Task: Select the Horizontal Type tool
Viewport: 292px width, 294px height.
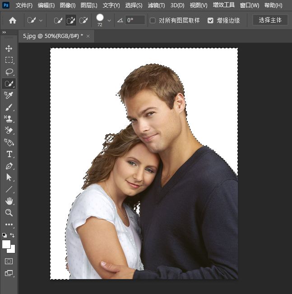Action: pyautogui.click(x=9, y=154)
